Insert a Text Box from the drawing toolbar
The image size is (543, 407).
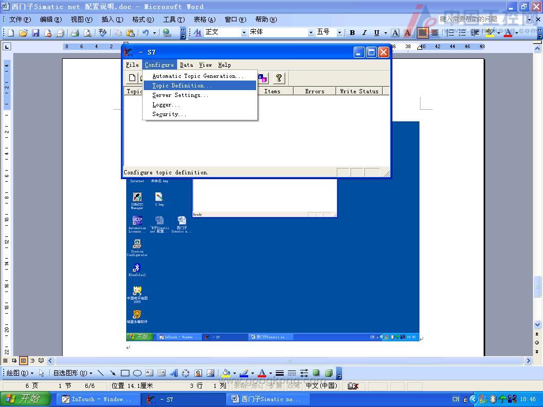[x=149, y=373]
